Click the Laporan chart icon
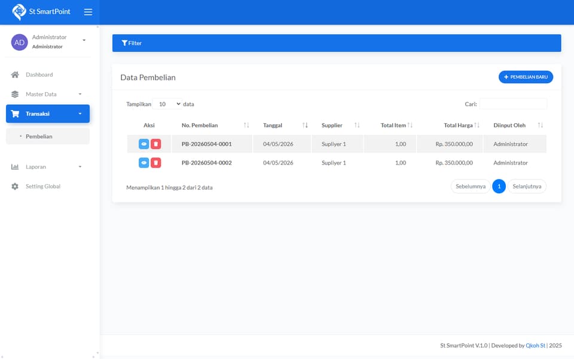This screenshot has width=574, height=359. click(15, 167)
